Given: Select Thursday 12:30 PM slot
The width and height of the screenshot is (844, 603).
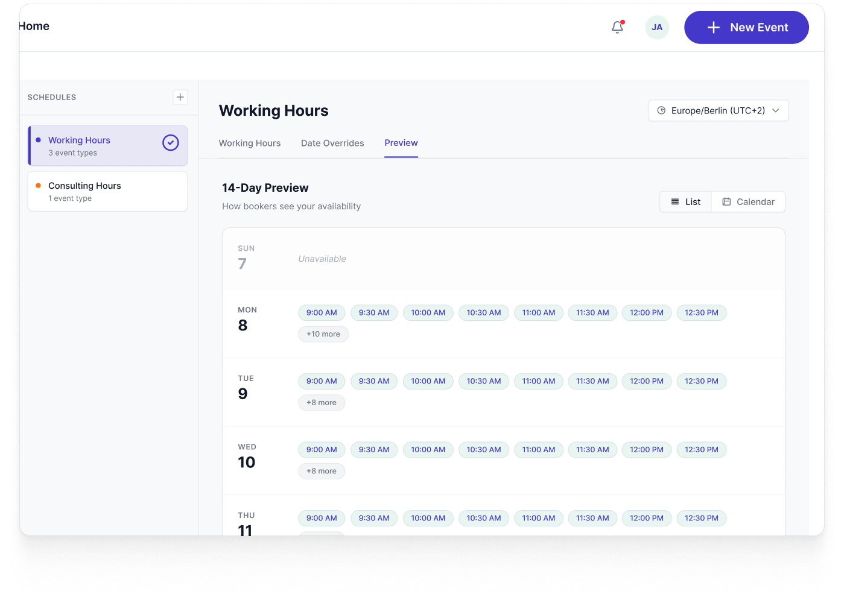Looking at the screenshot, I should coord(702,518).
